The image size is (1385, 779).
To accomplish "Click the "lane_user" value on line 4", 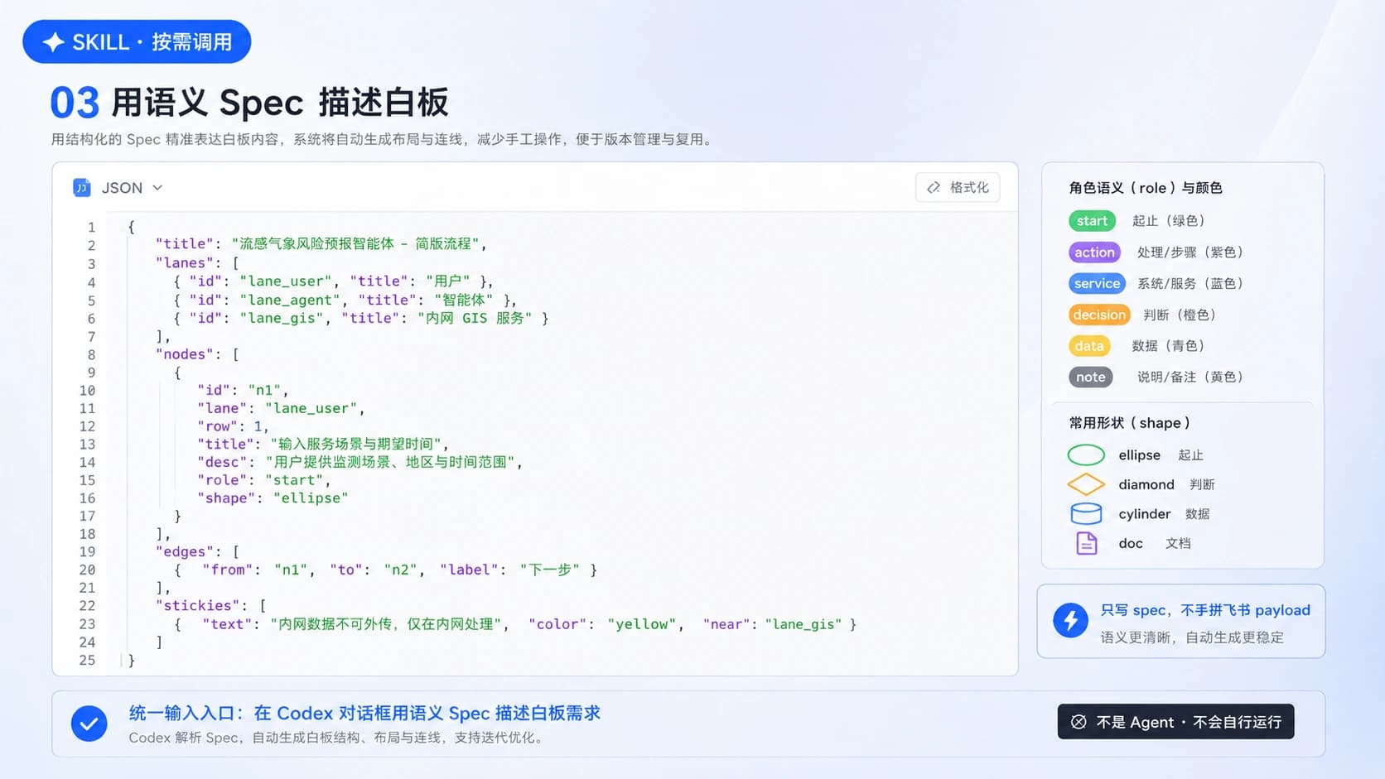I will click(x=286, y=281).
